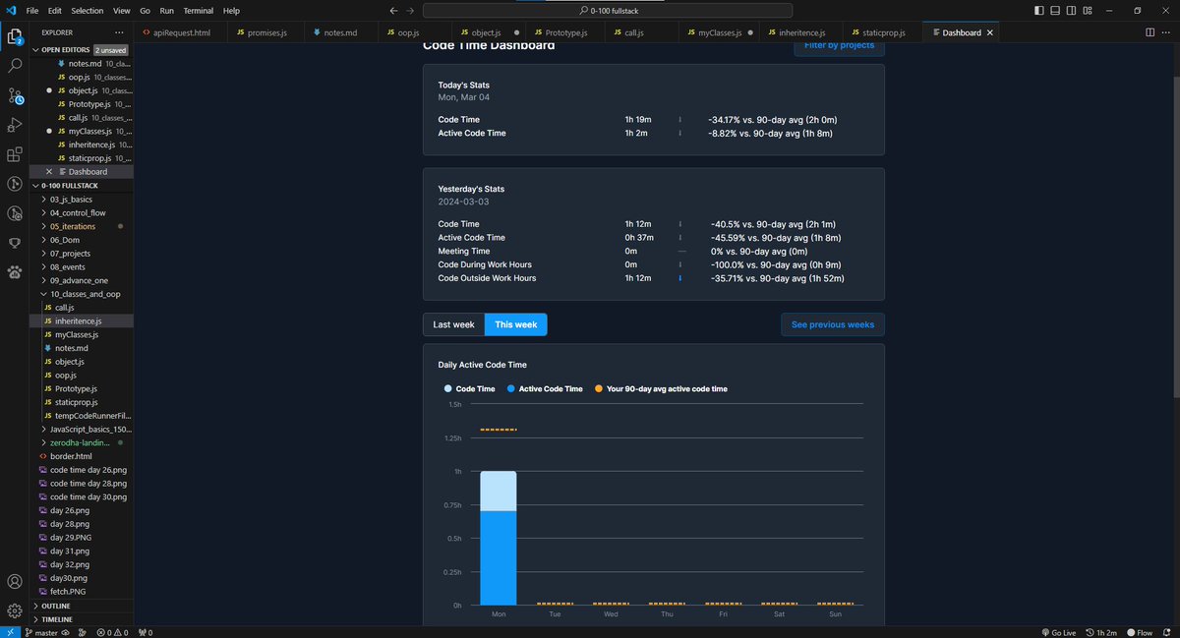Viewport: 1180px width, 638px height.
Task: Open the Accounts menu icon
Action: [x=15, y=582]
